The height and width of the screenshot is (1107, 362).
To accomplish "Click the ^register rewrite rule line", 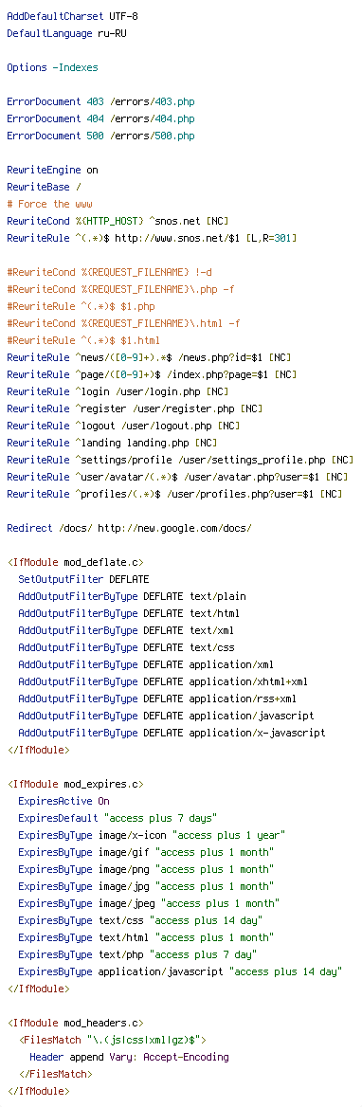I will pos(135,408).
